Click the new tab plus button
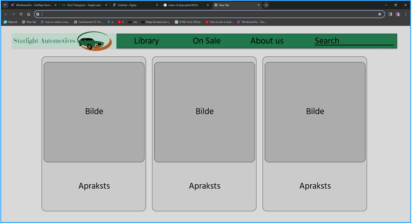The width and height of the screenshot is (412, 223). tap(266, 5)
